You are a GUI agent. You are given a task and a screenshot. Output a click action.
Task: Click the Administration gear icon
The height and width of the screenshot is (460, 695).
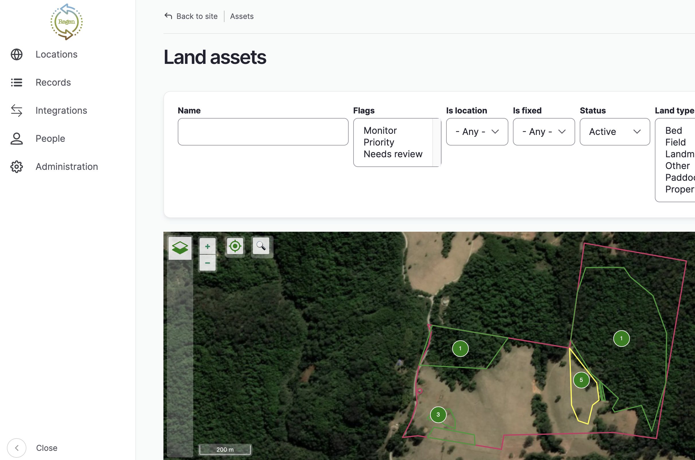click(17, 167)
